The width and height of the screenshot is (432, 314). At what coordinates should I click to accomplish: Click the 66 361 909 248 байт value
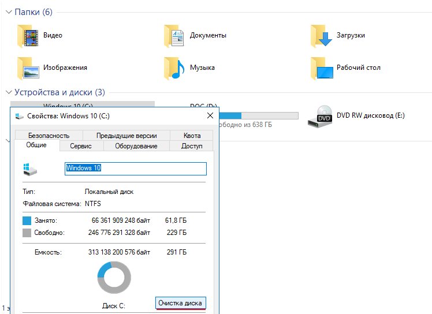pyautogui.click(x=121, y=220)
